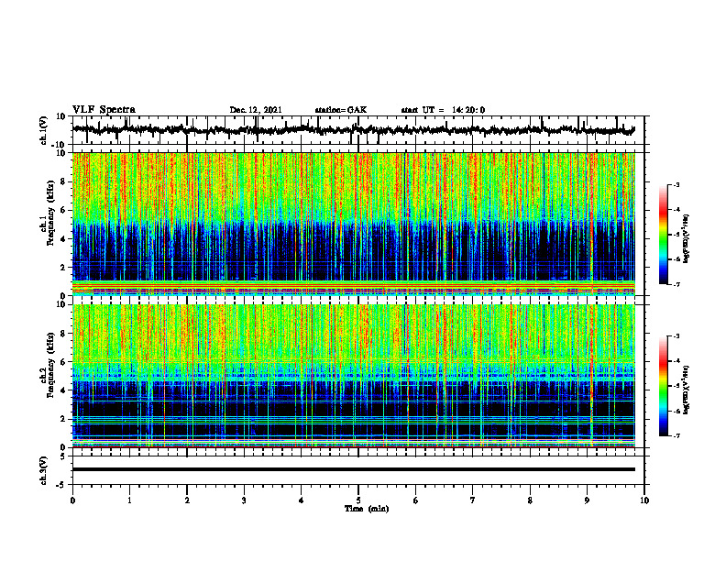
Task: Click time axis tick label '7'
Action: click(x=473, y=500)
